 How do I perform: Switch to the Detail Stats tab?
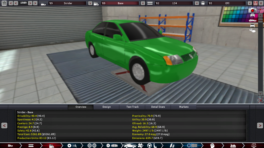[158, 107]
